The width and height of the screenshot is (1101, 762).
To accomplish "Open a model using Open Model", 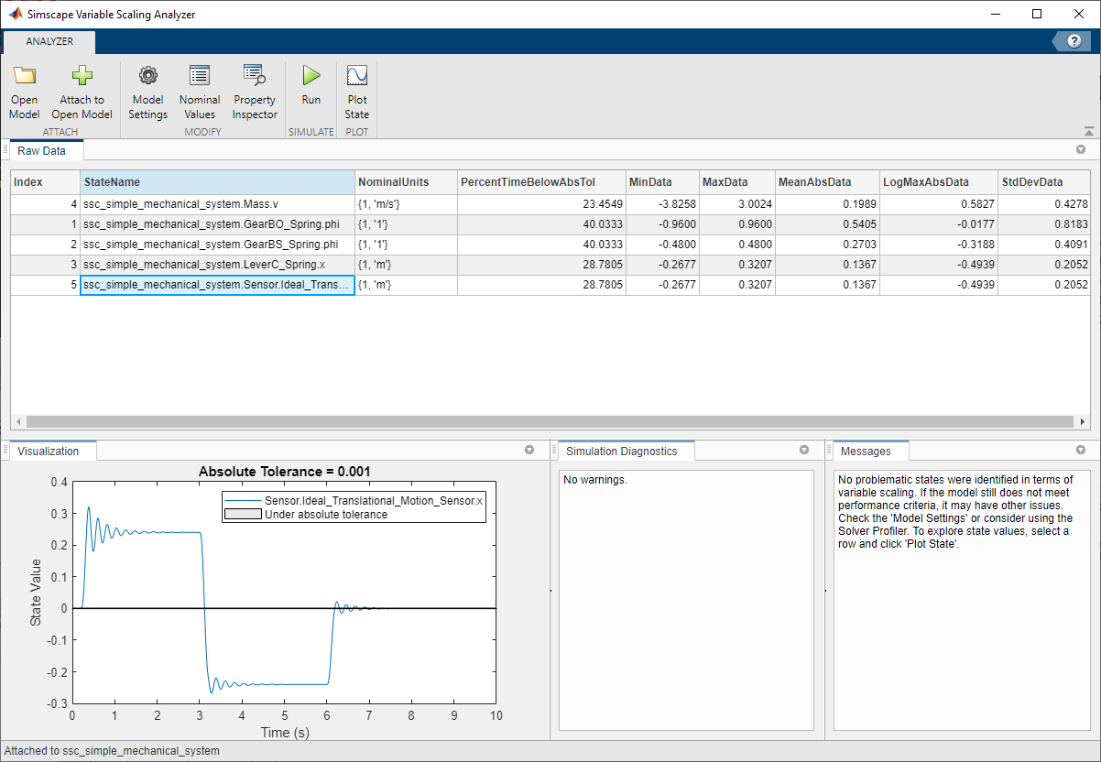I will click(24, 92).
